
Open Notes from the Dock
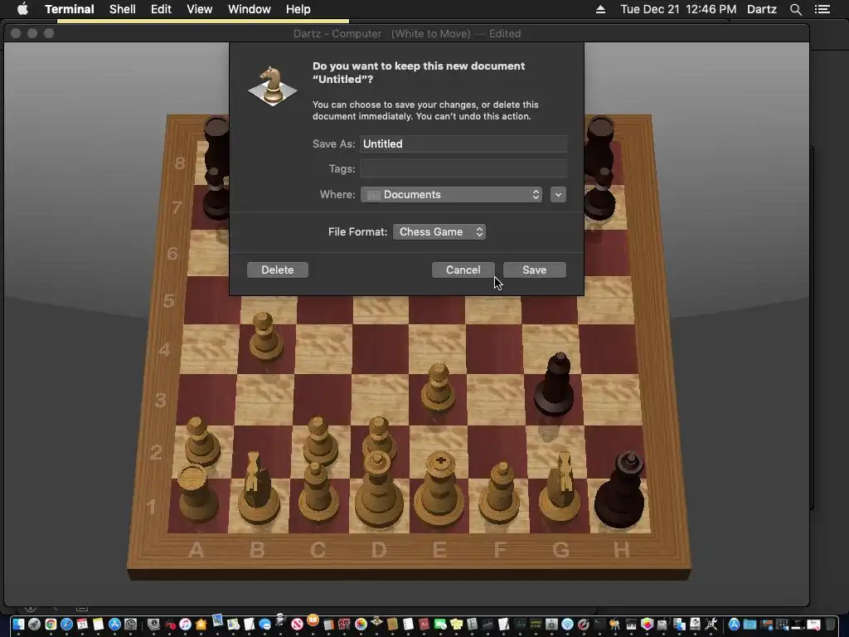point(98,624)
